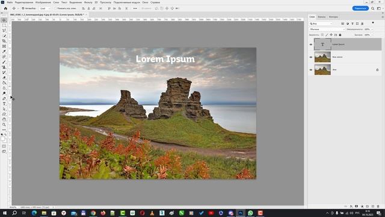Select the Shape tool
The image size is (385, 217).
(4, 114)
